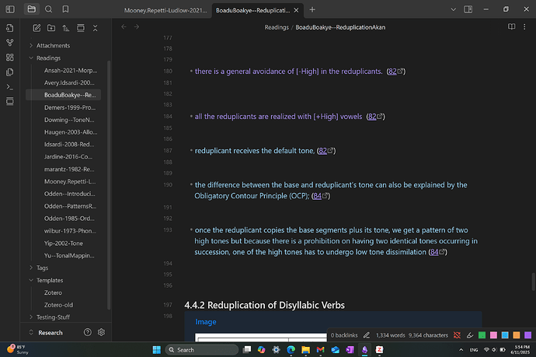Switch to the Mooney.Repetti-Ludlow tab
Screen dimensions: 536x357
[x=165, y=10]
